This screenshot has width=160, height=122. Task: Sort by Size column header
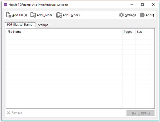pos(142,32)
